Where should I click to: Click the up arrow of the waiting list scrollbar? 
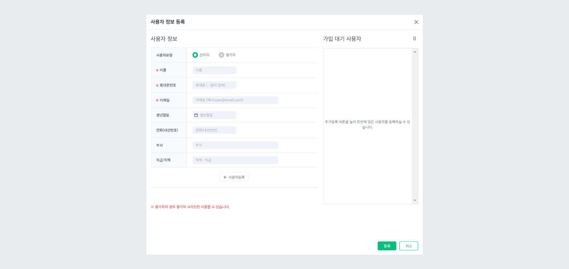pos(415,51)
